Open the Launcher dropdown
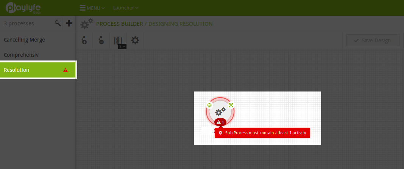The width and height of the screenshot is (404, 169). (126, 8)
